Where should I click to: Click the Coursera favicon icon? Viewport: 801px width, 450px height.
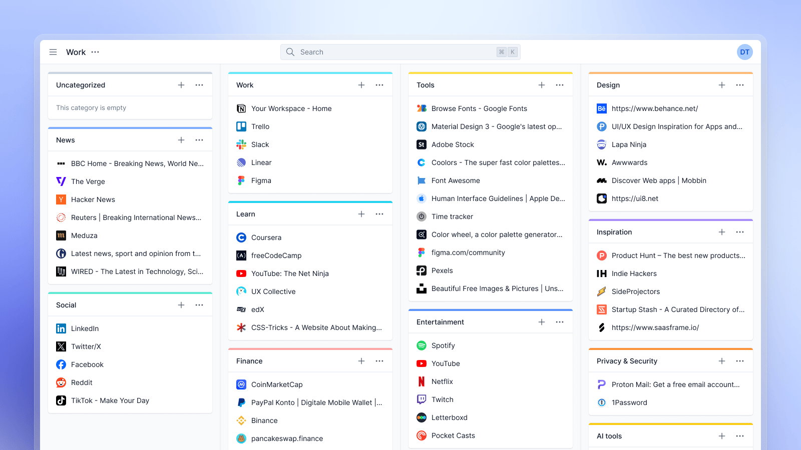[x=241, y=237]
